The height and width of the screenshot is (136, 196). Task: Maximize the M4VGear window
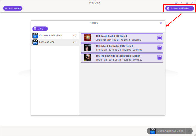pyautogui.click(x=187, y=3)
